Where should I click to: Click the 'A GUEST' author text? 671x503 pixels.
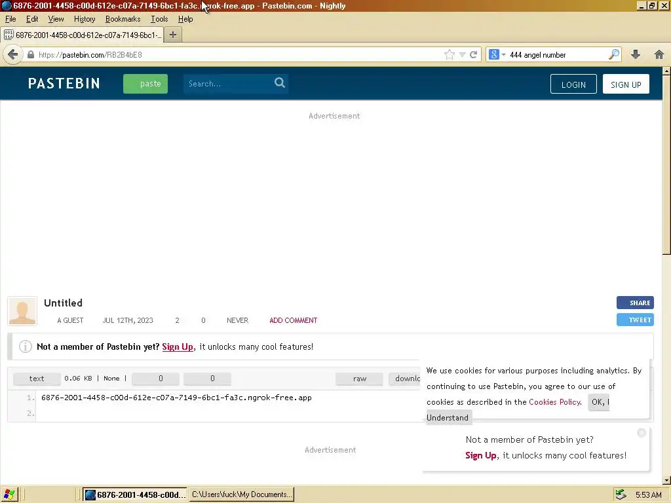[x=70, y=320]
